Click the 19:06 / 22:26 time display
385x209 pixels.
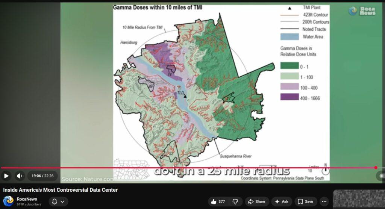[x=42, y=176]
